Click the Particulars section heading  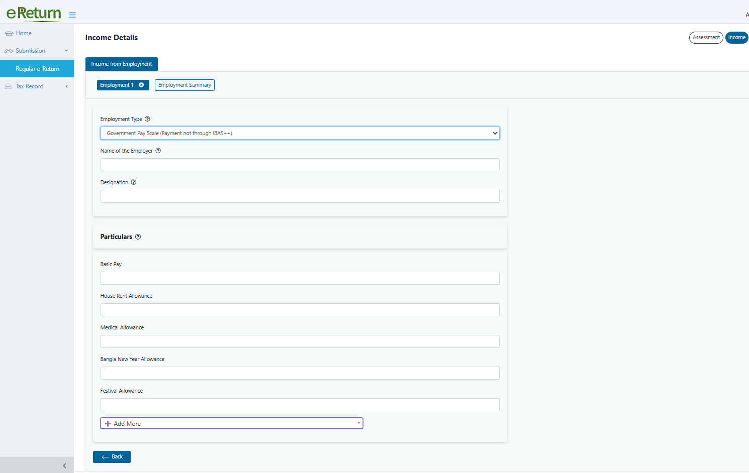pyautogui.click(x=116, y=236)
